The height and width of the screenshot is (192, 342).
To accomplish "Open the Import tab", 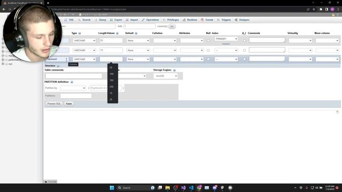I will tap(132, 20).
